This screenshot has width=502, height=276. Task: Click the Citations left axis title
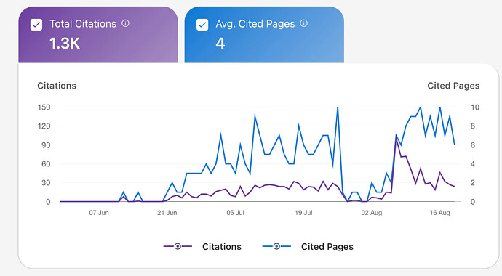[57, 86]
